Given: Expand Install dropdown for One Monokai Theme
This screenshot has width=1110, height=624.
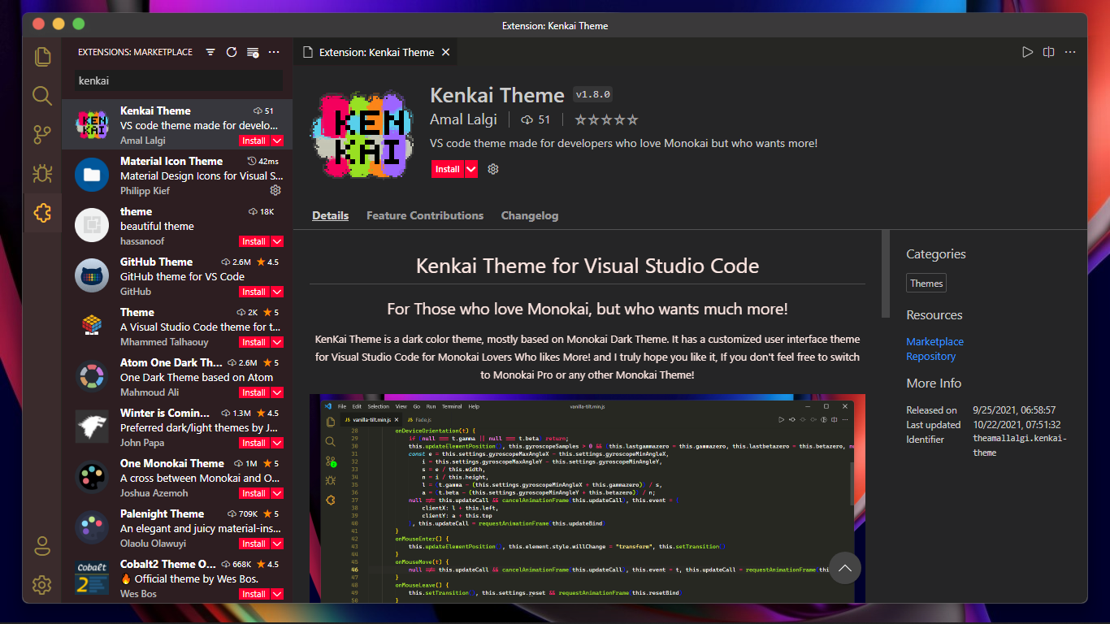Looking at the screenshot, I should 277,493.
